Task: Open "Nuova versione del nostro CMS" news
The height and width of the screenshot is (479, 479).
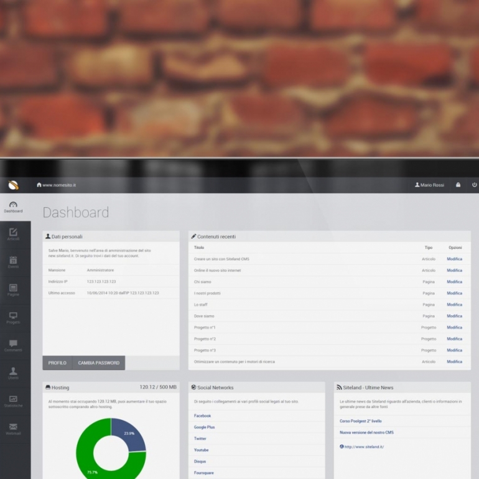Action: point(366,432)
